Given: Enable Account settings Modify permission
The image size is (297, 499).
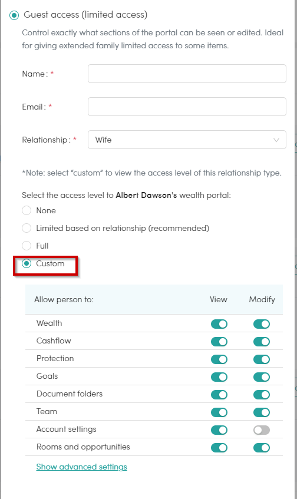Looking at the screenshot, I should point(262,430).
